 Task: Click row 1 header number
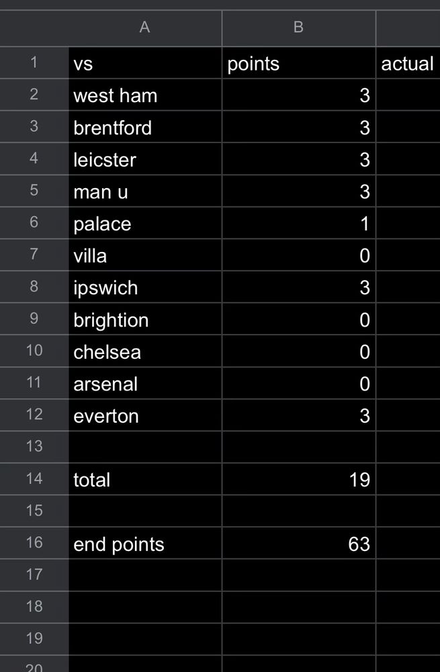tap(34, 62)
